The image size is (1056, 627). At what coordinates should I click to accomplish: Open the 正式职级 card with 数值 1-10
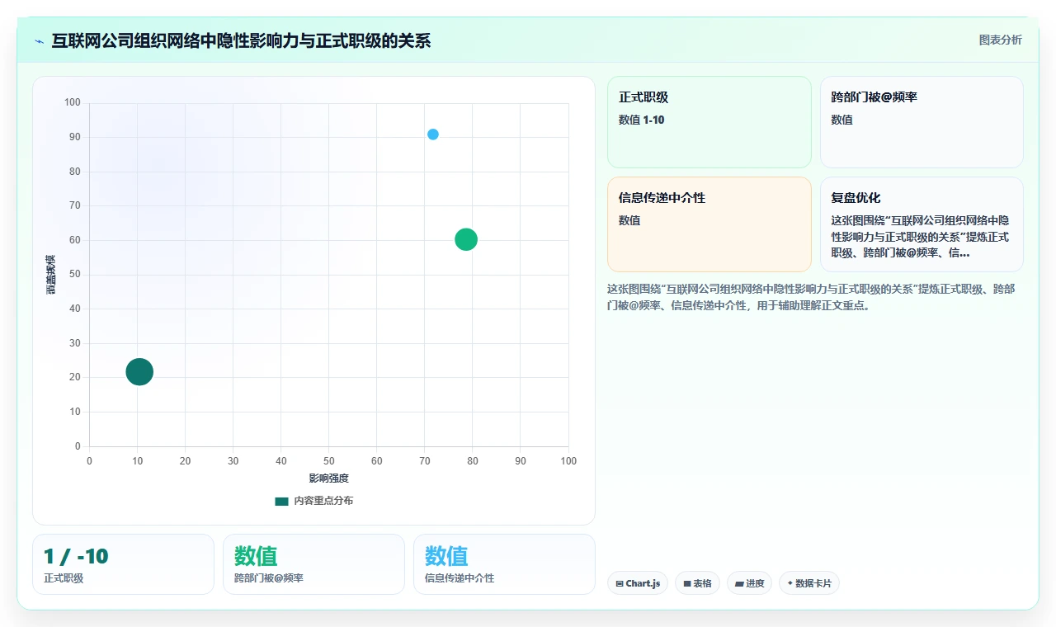click(x=709, y=122)
